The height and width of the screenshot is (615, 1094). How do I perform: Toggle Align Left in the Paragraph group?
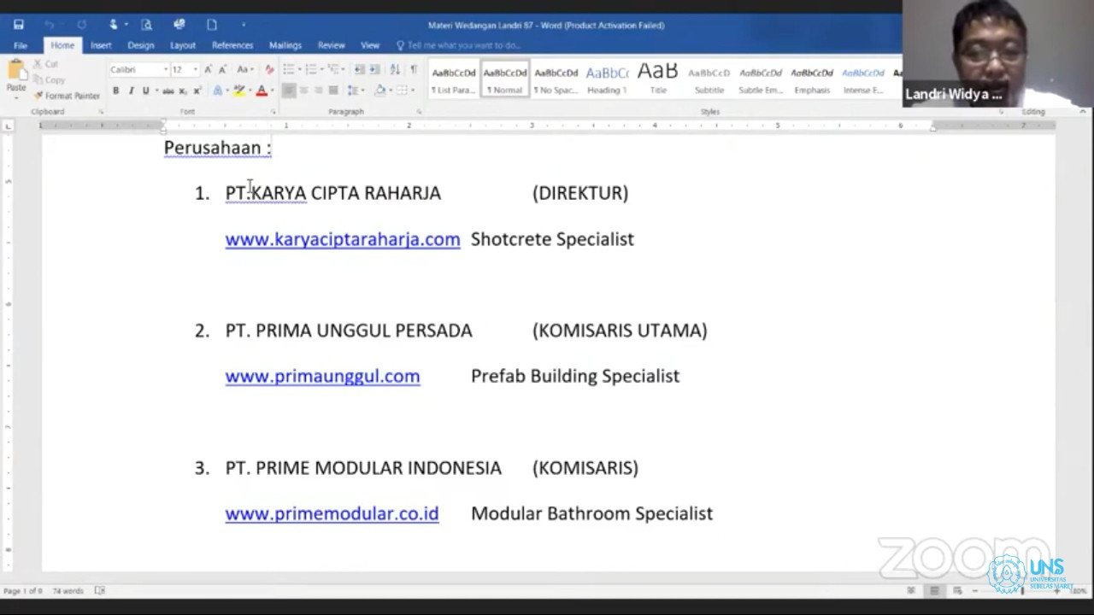coord(289,91)
